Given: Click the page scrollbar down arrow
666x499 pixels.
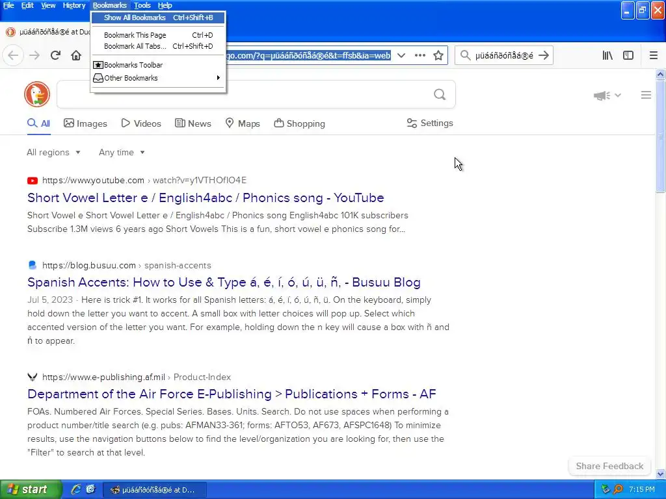Looking at the screenshot, I should pos(660,474).
